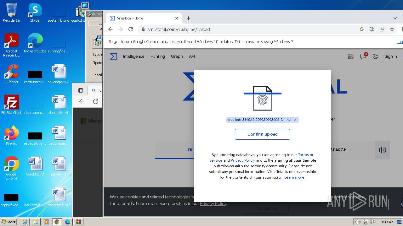Click the compare icon beside SEARCH tab

coord(383,150)
